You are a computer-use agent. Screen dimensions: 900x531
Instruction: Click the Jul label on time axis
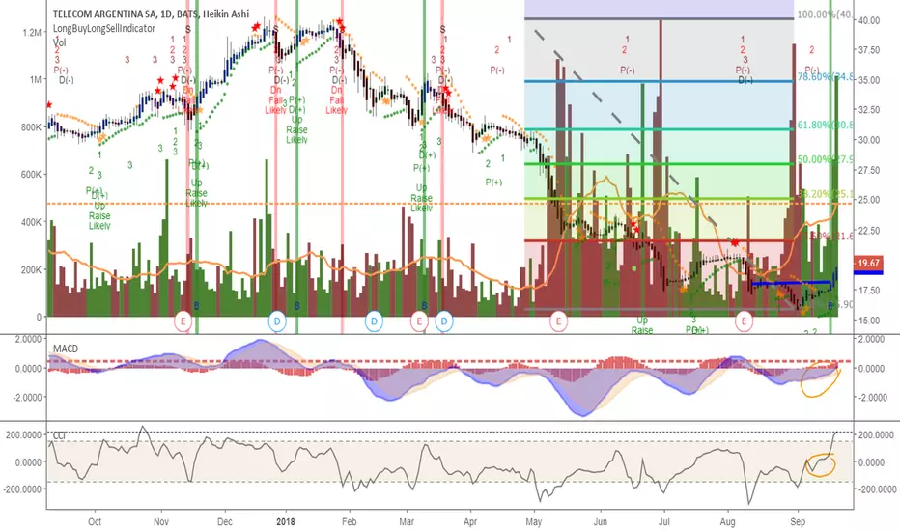[664, 521]
